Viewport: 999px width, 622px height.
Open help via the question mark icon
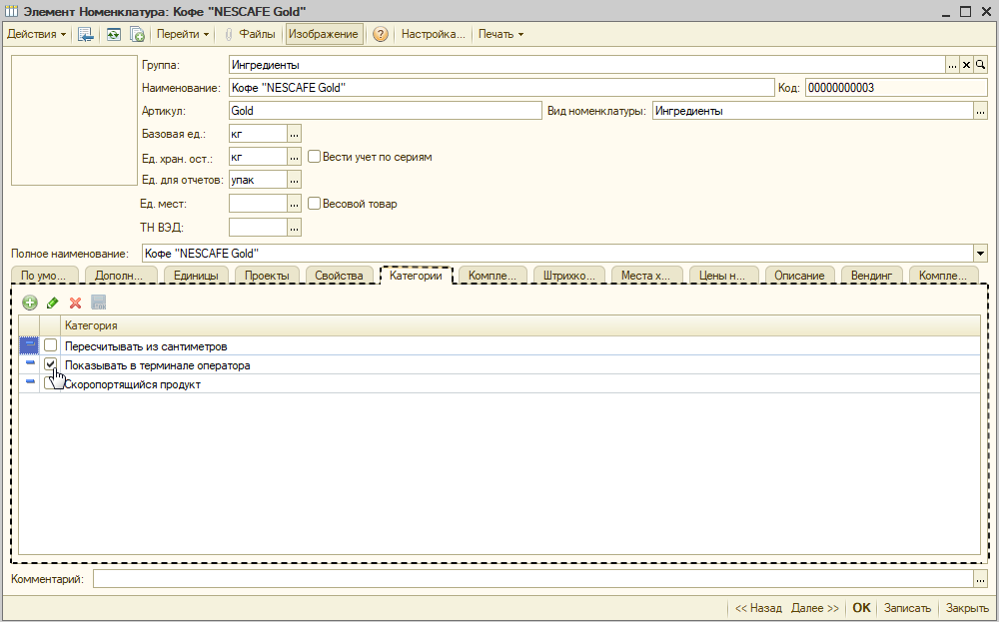coord(381,34)
